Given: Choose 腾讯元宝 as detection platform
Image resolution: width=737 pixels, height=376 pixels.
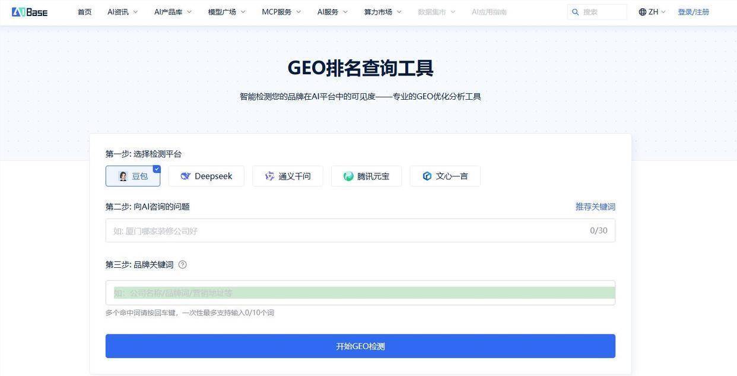Looking at the screenshot, I should click(366, 176).
